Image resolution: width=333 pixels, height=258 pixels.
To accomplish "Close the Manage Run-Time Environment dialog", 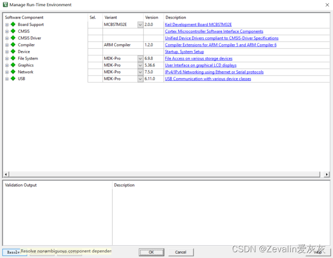I will coord(327,5).
